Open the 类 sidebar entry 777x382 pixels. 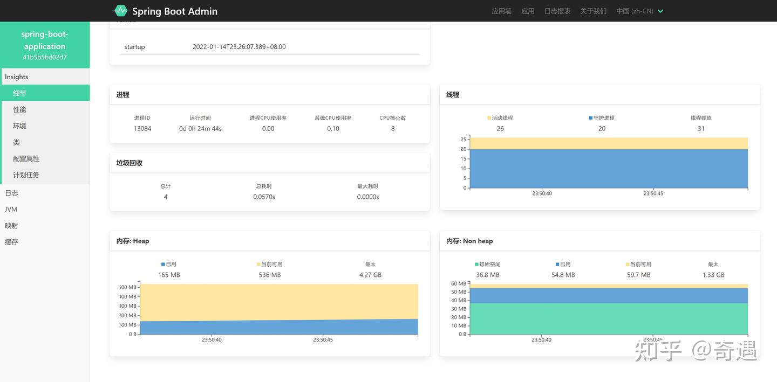click(16, 142)
